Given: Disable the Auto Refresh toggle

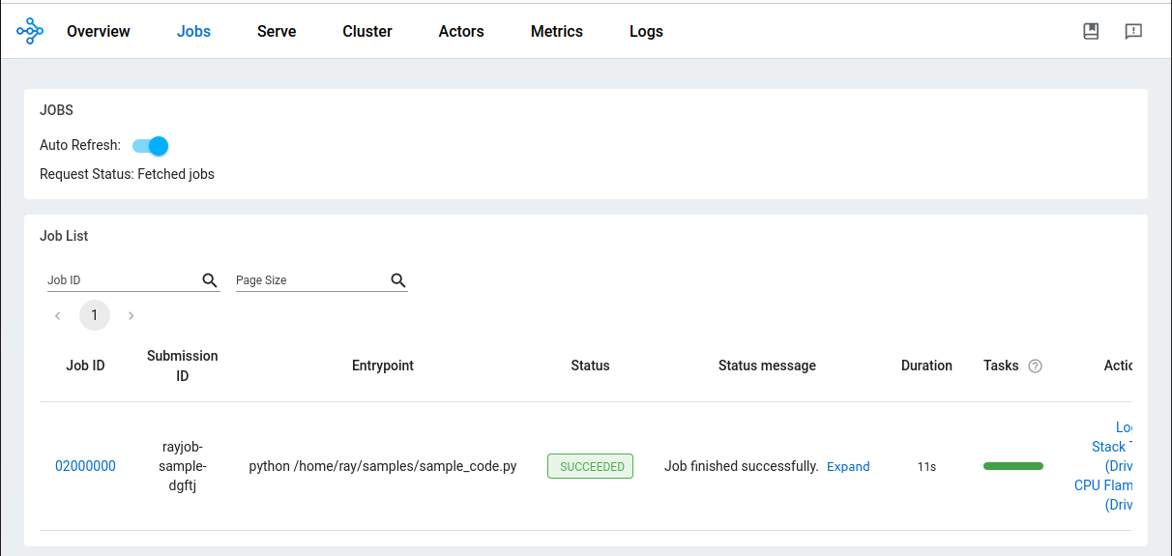Looking at the screenshot, I should [x=151, y=146].
